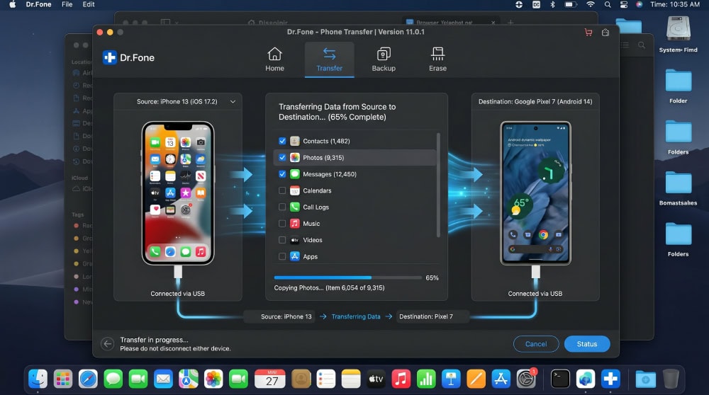The height and width of the screenshot is (395, 709).
Task: Click the iPhone 13 device image
Action: point(178,193)
